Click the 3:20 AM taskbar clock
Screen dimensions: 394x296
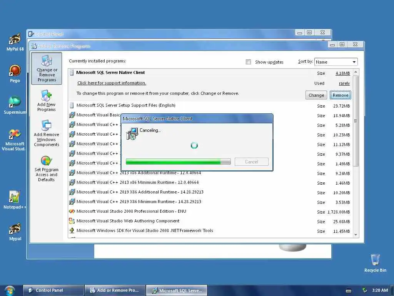click(380, 290)
